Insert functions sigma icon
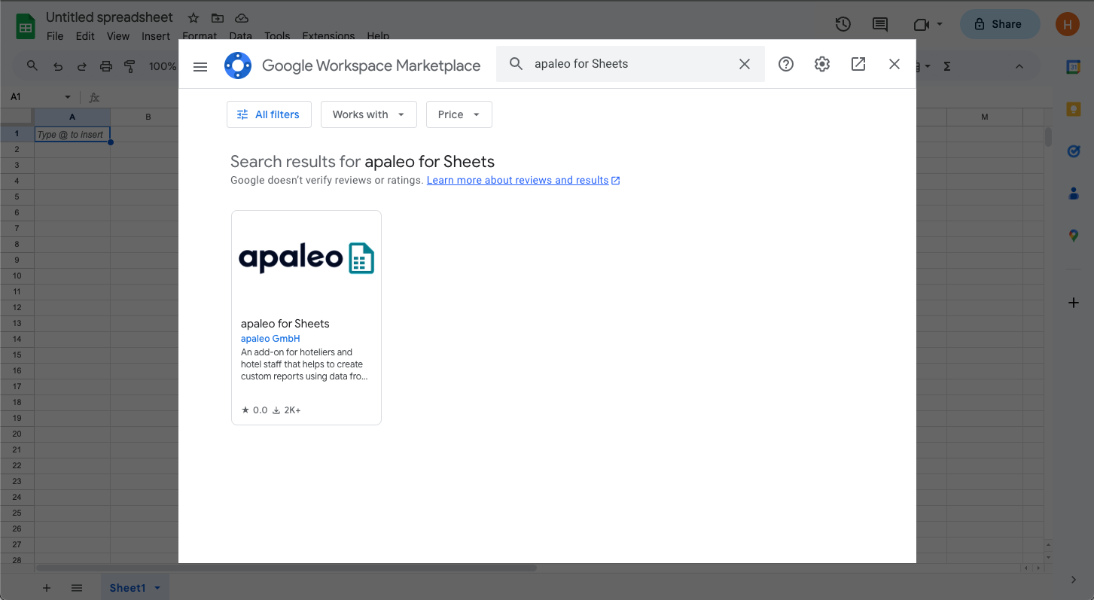 [x=947, y=66]
